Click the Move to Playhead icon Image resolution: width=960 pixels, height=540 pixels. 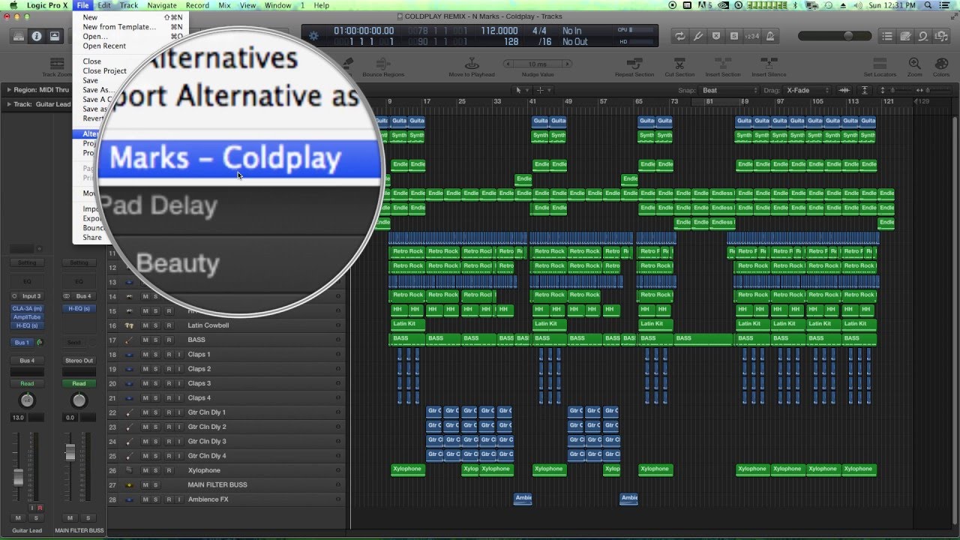tap(472, 64)
